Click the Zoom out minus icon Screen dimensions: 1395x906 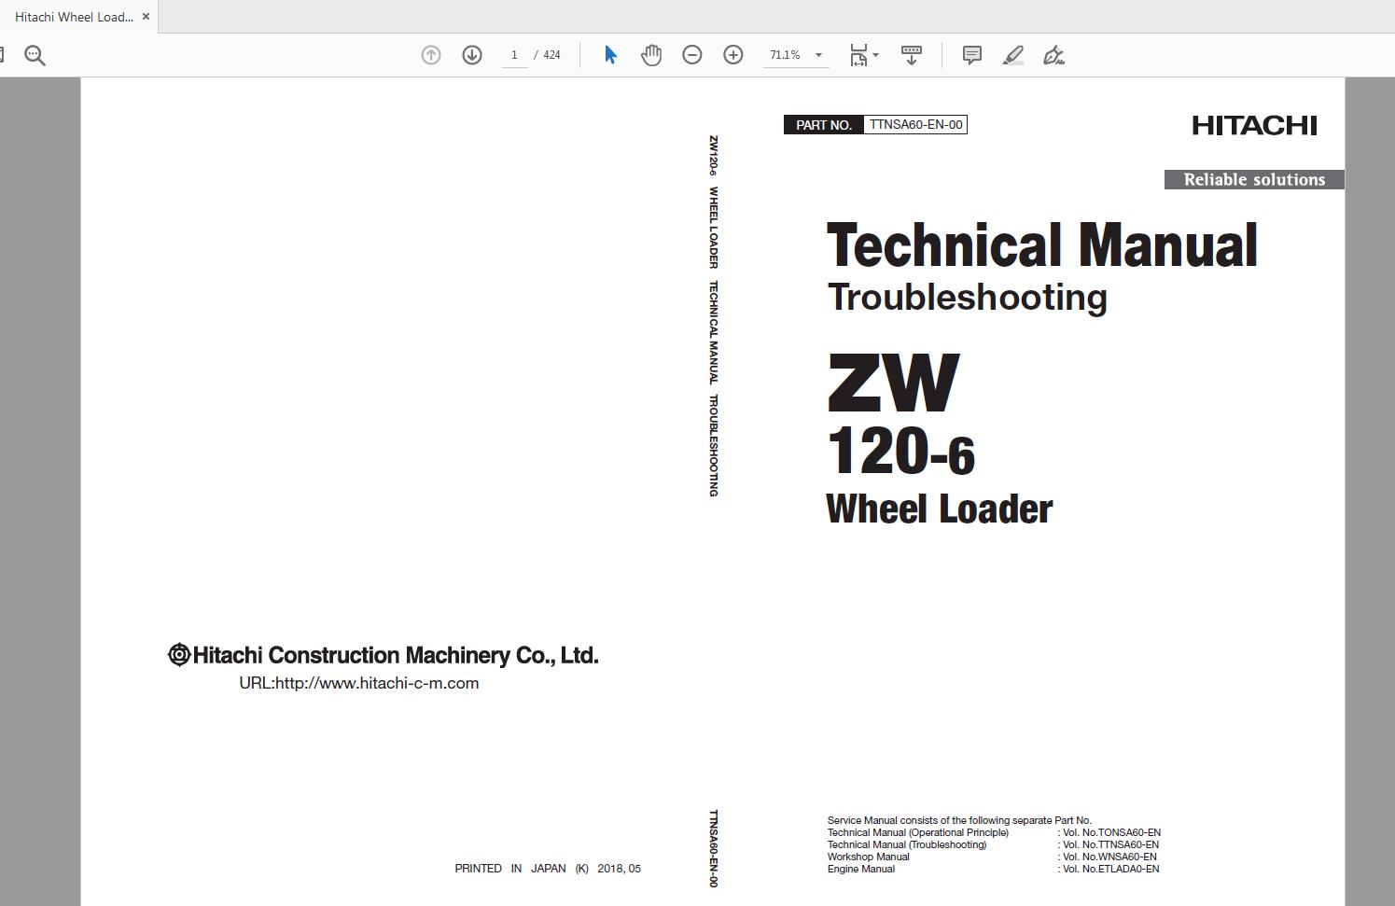pyautogui.click(x=691, y=55)
